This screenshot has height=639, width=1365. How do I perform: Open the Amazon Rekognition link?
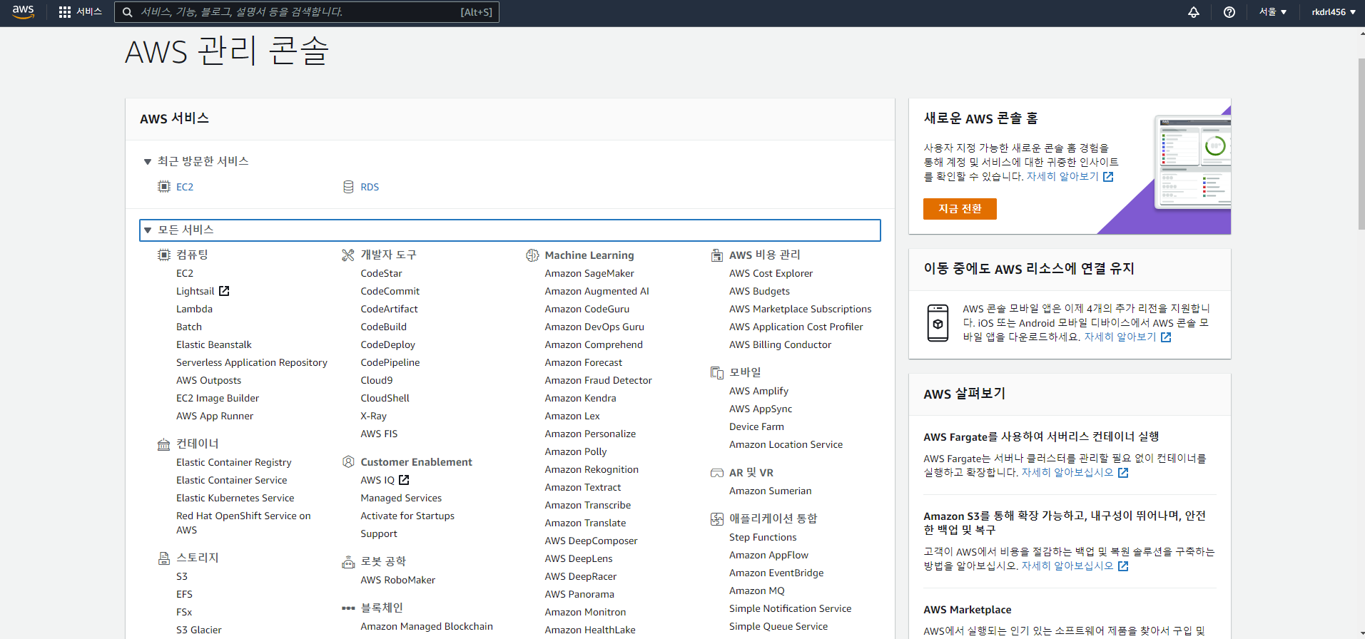592,469
